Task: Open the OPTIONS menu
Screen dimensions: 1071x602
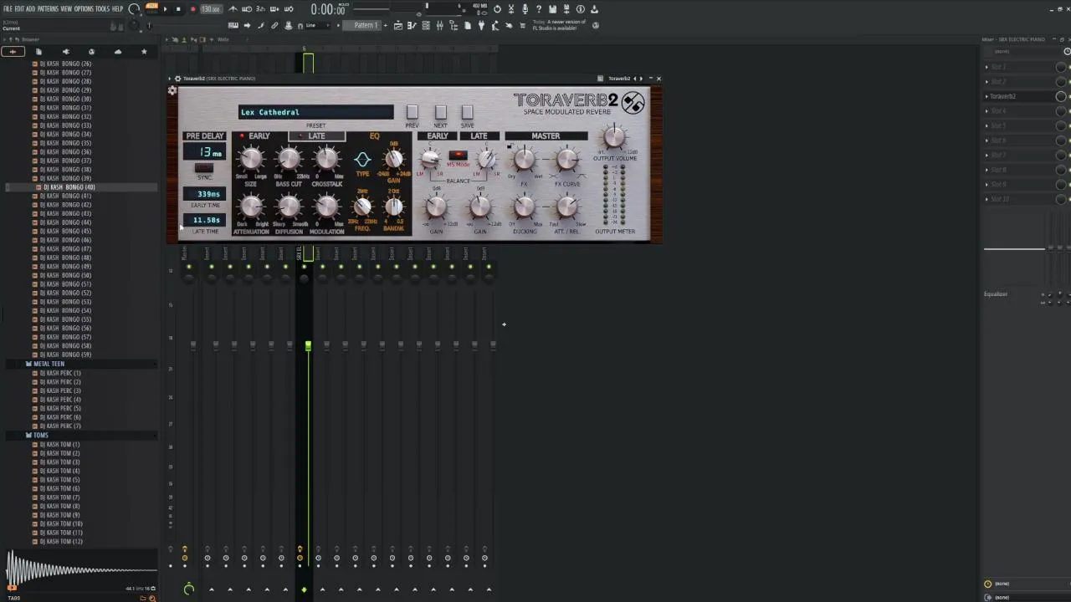Action: [x=84, y=8]
